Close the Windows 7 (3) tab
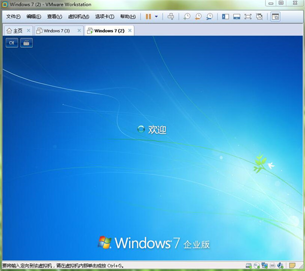Viewport: 305px width, 271px height. tap(79, 31)
